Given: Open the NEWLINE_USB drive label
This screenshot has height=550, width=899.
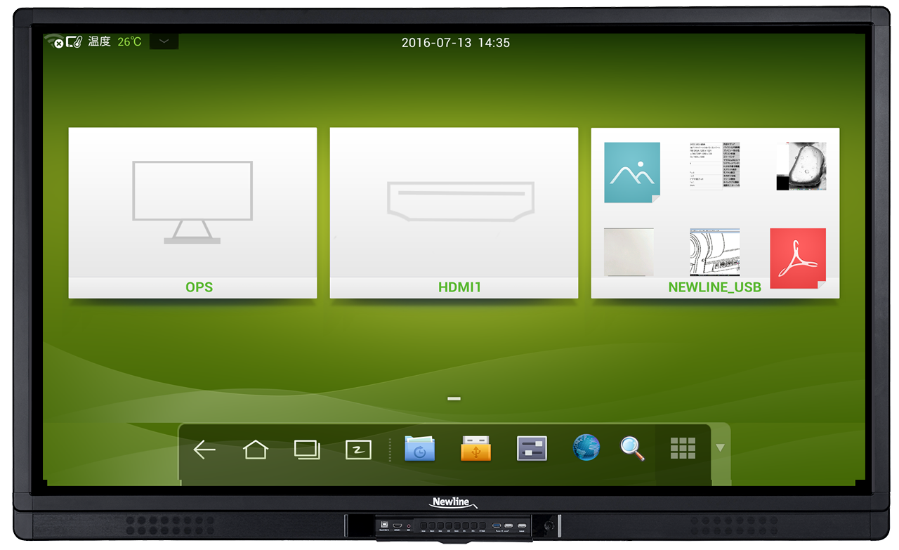Looking at the screenshot, I should pos(714,287).
